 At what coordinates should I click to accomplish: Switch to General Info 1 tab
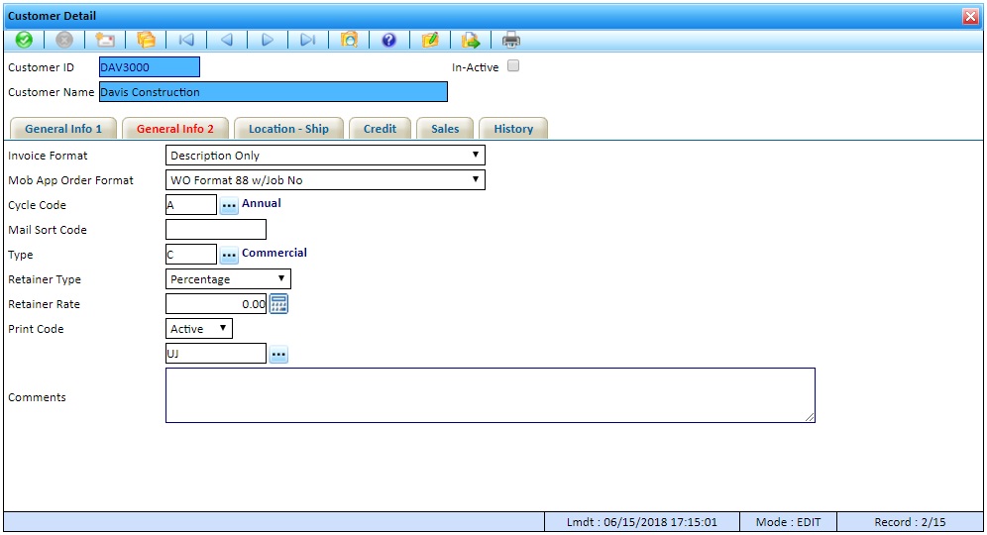point(63,129)
